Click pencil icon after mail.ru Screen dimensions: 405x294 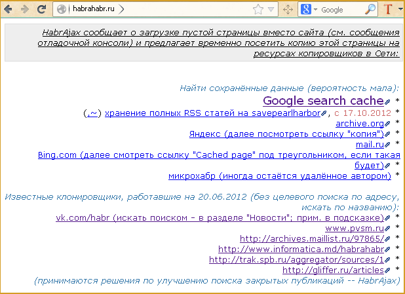[387, 145]
